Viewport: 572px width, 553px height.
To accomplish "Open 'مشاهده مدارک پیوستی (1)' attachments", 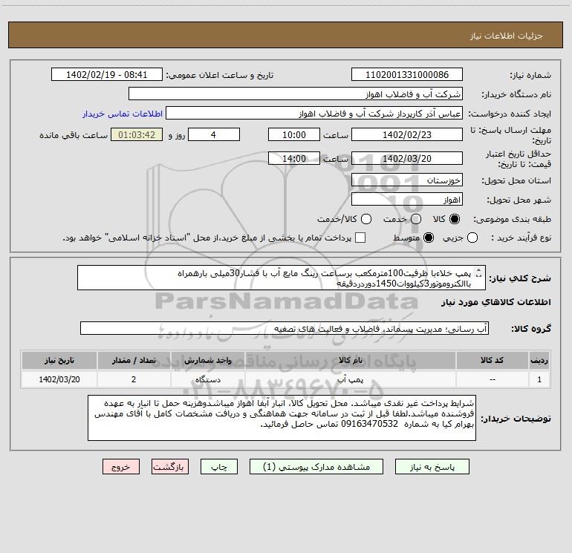I will click(316, 467).
